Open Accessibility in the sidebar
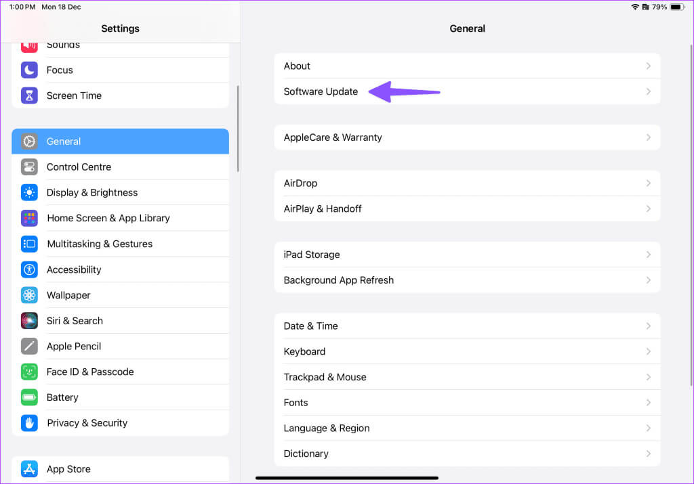 (121, 269)
